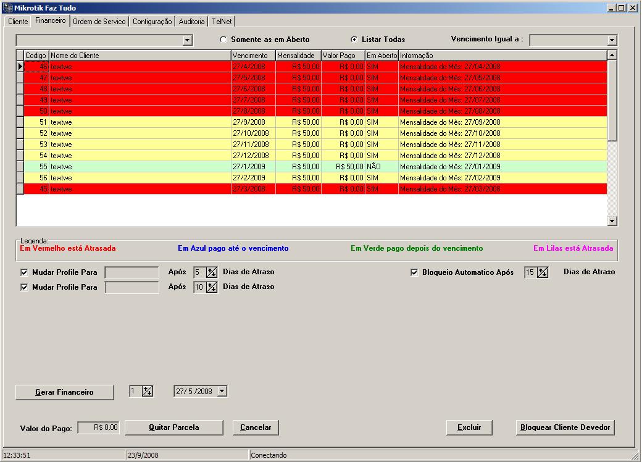Click the grid scroll up arrow

[x=612, y=56]
